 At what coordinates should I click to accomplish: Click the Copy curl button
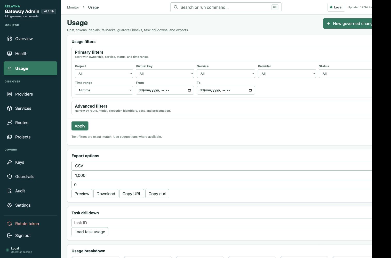(157, 194)
